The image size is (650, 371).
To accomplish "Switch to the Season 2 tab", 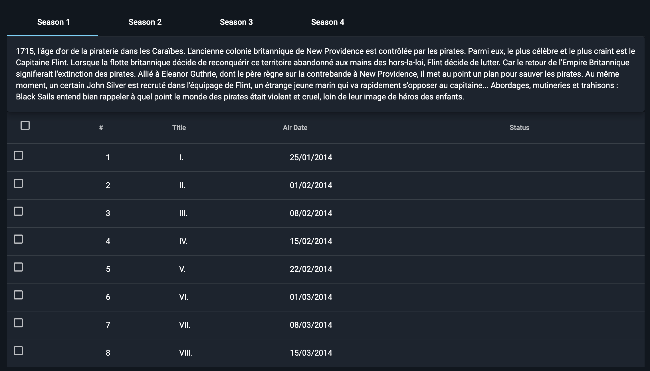I will point(146,22).
